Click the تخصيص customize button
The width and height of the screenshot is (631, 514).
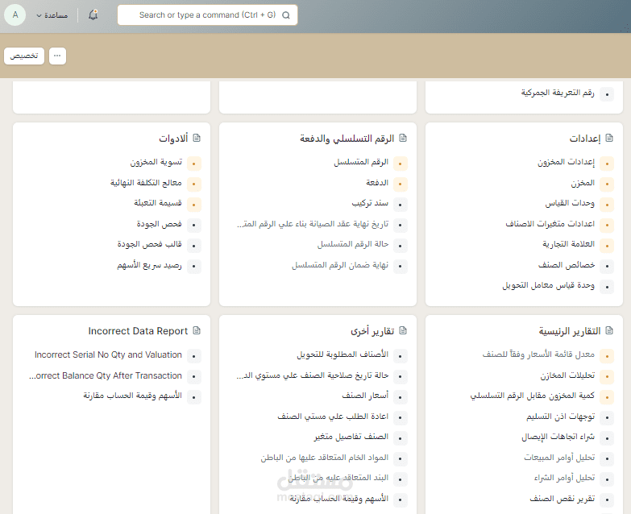click(24, 56)
